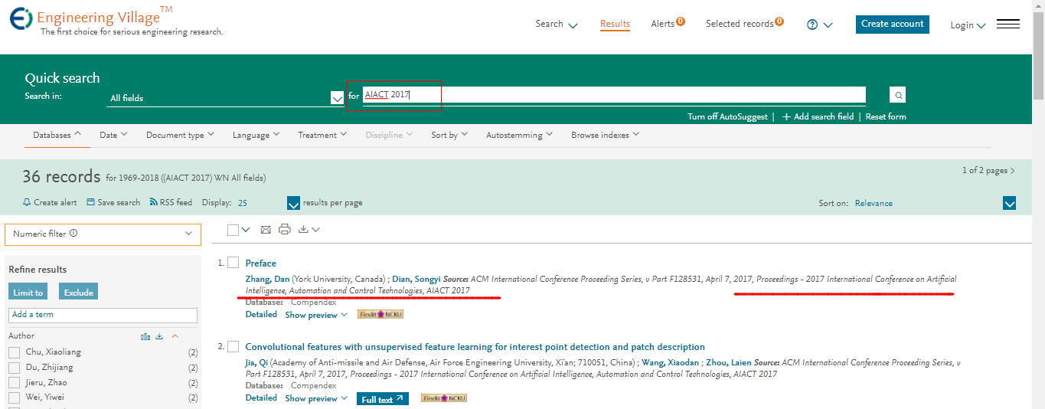Expand the Language filter
This screenshot has width=1045, height=409.
tap(256, 135)
